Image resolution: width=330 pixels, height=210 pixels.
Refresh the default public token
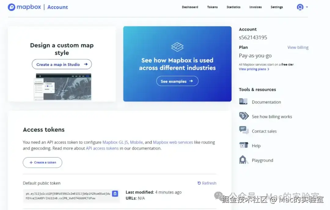click(207, 183)
